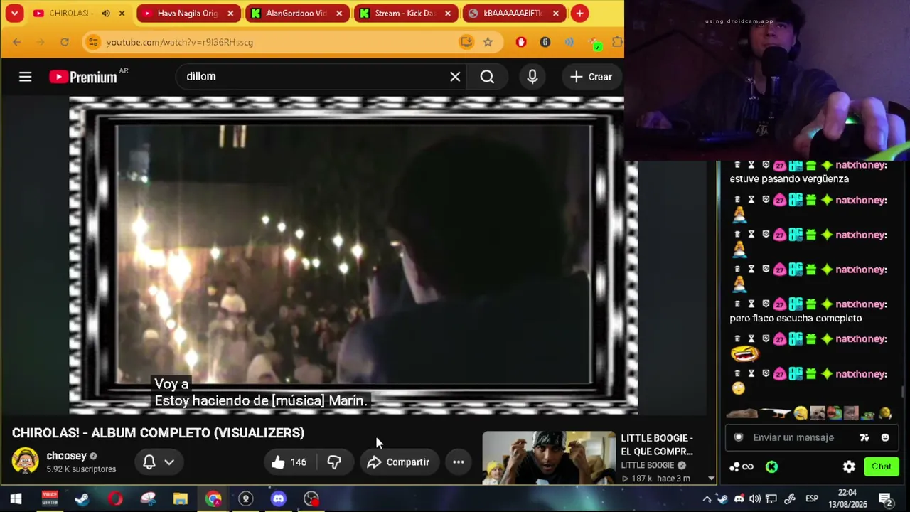Open the tab search dropdown arrow

[x=14, y=14]
